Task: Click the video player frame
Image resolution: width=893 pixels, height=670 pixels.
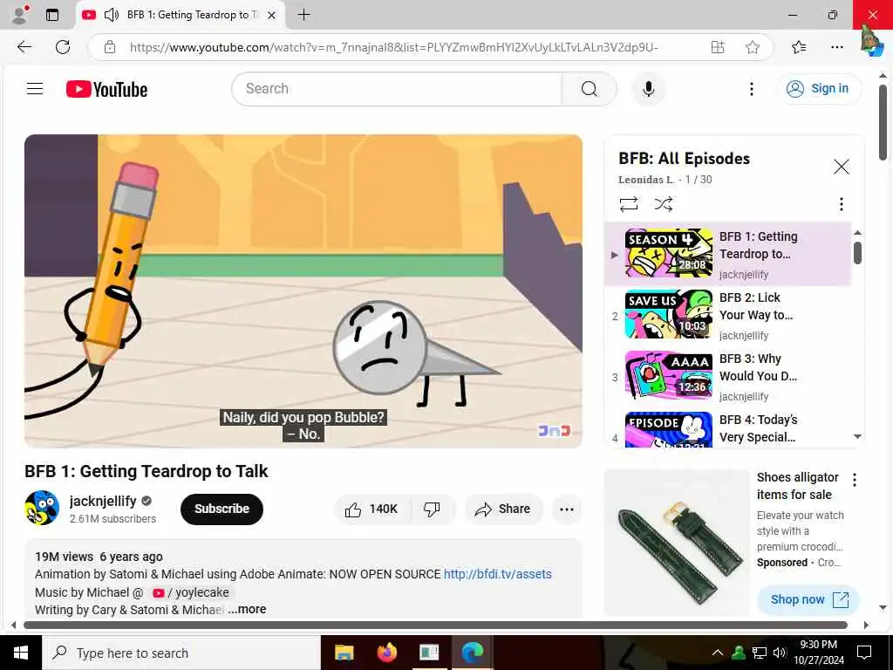Action: point(303,291)
